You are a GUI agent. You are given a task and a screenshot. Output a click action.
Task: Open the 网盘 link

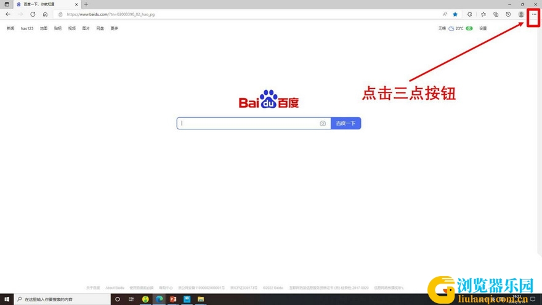pos(100,28)
